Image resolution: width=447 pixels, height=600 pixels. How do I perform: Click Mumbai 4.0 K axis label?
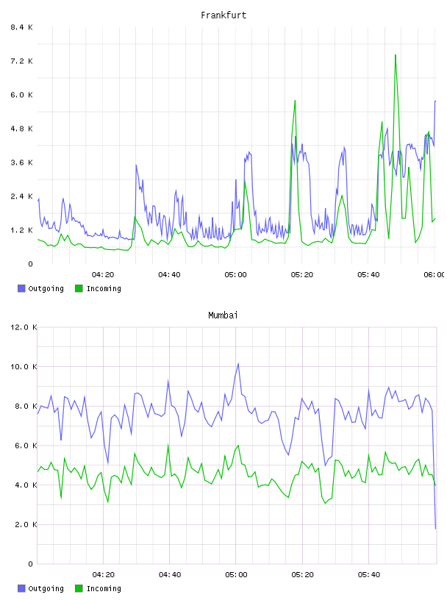[26, 485]
